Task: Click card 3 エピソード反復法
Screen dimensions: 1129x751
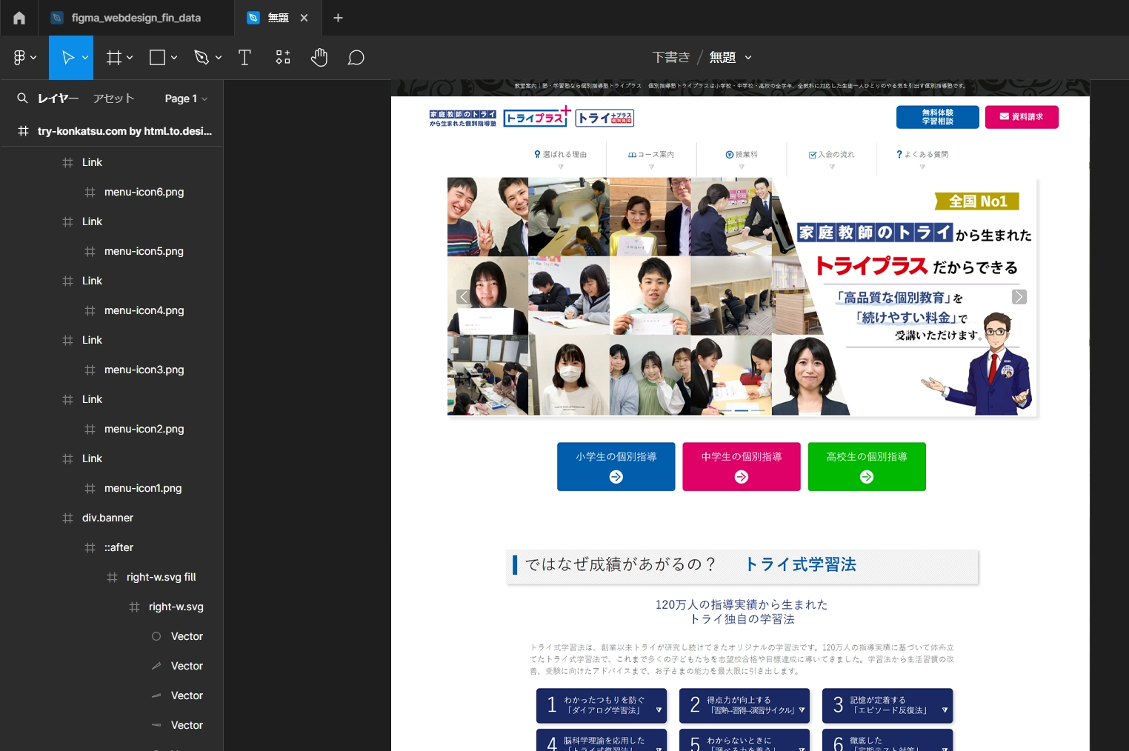Action: pos(887,706)
